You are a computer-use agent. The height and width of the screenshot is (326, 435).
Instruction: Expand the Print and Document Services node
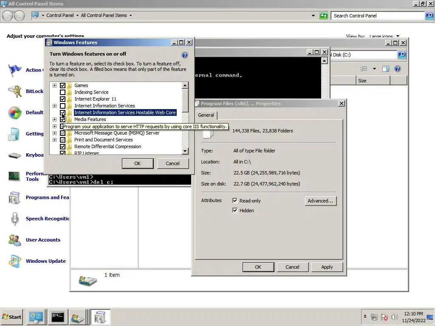55,140
